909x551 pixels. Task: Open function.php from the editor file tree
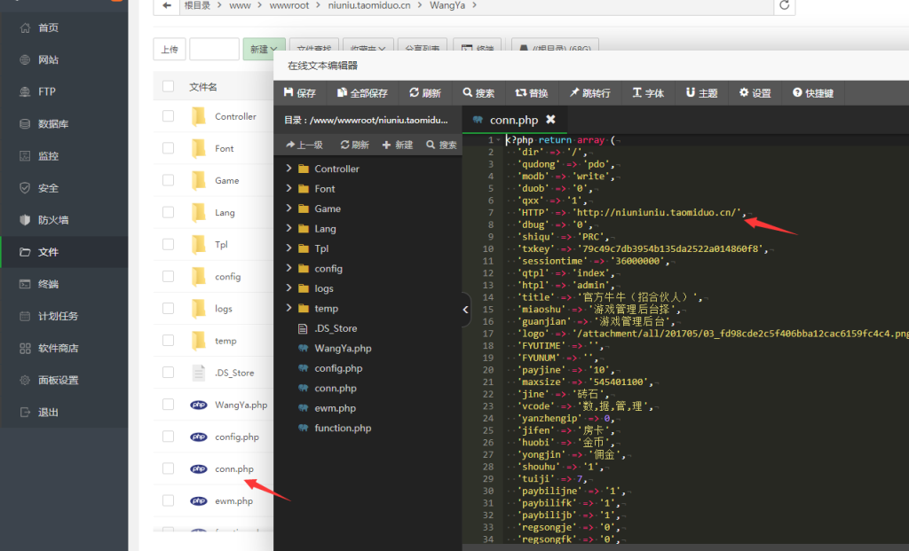pos(342,429)
